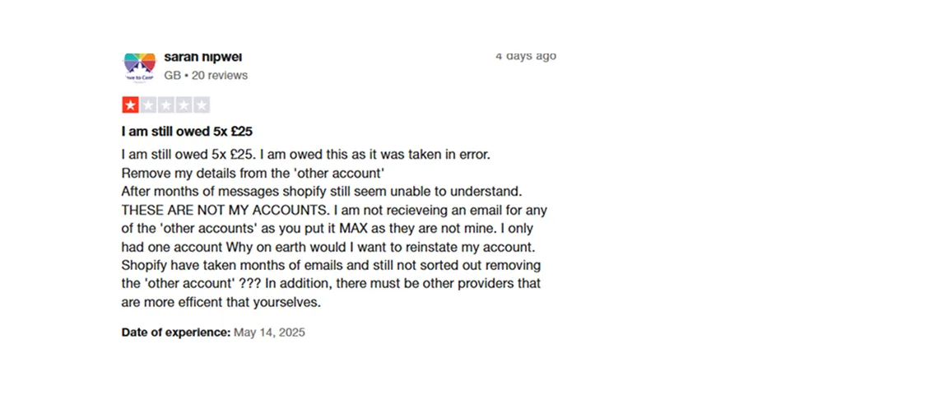Viewport: 939px width, 409px height.
Task: Open the reviewer name profile link
Action: pos(202,57)
